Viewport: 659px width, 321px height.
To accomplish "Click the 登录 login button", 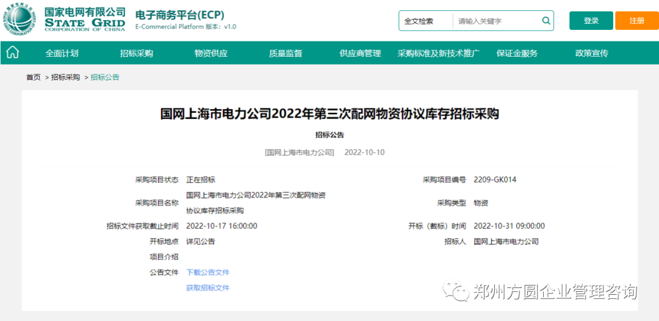I will click(x=591, y=21).
